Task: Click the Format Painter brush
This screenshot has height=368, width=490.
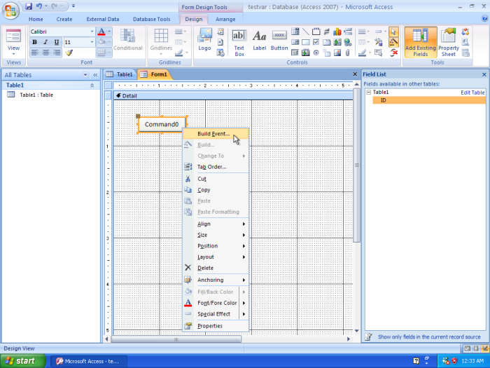Action: click(69, 53)
